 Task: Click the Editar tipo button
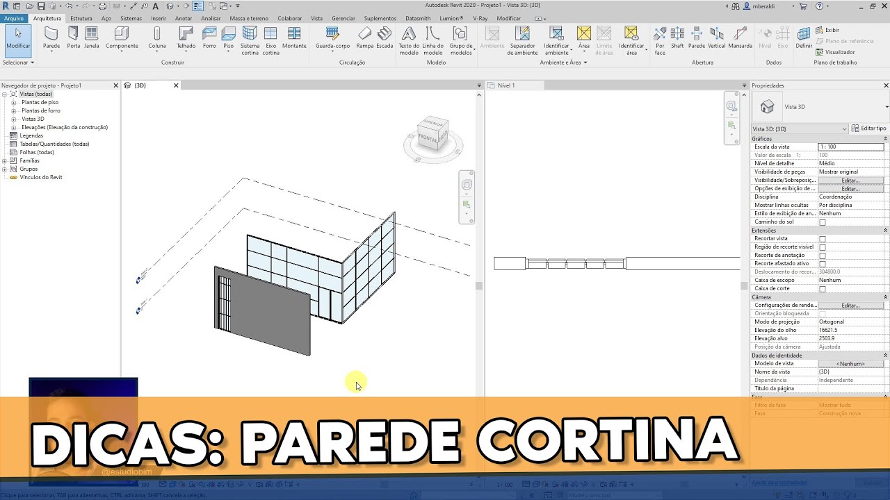pyautogui.click(x=869, y=128)
